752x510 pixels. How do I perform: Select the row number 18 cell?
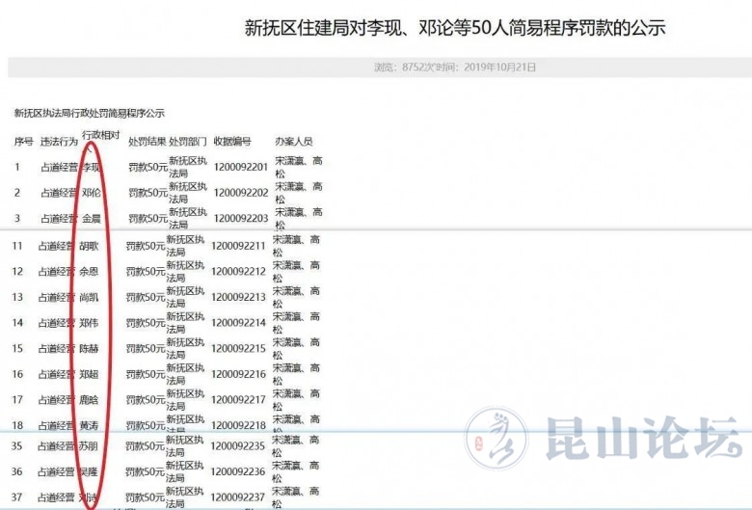coord(17,425)
